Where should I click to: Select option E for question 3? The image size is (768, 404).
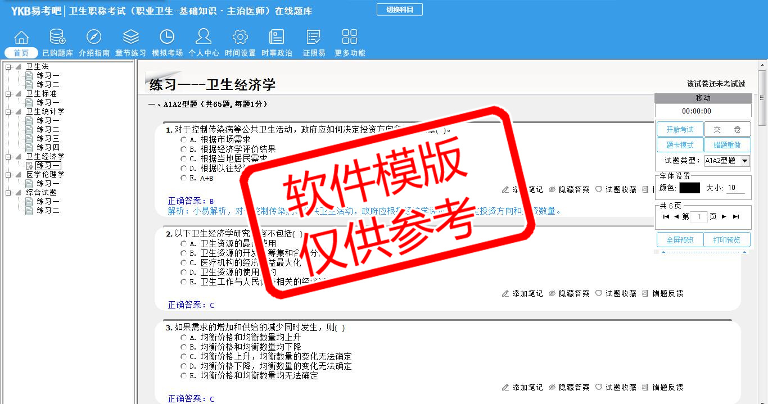[x=183, y=375]
